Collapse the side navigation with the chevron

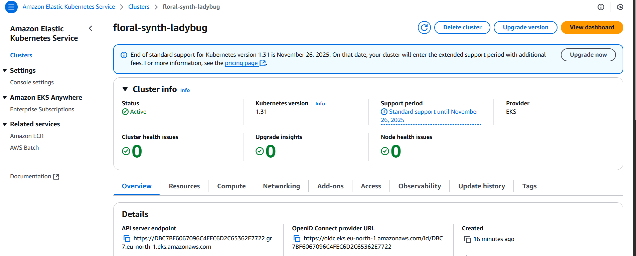(91, 28)
